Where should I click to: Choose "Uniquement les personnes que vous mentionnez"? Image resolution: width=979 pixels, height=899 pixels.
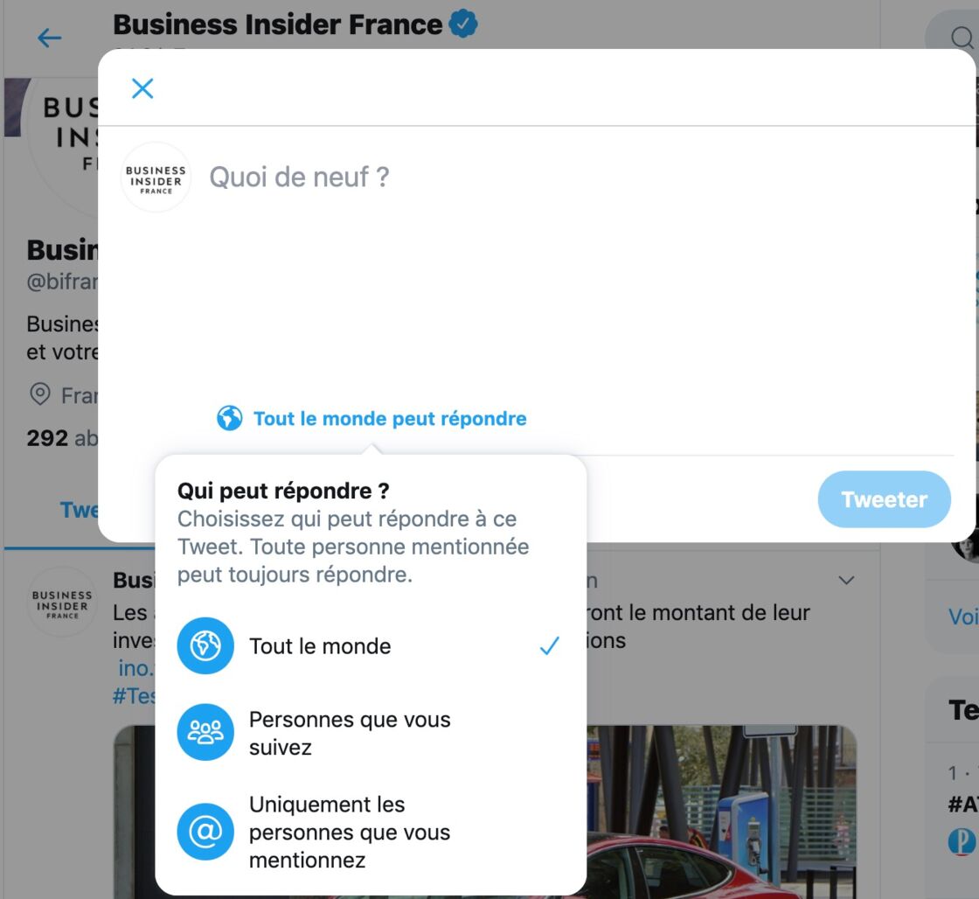pos(371,833)
